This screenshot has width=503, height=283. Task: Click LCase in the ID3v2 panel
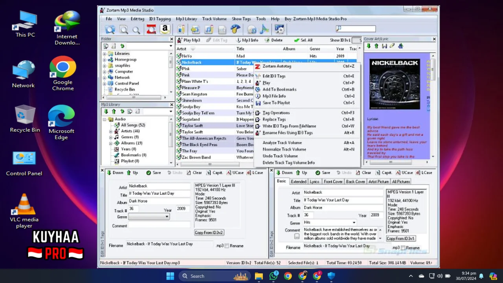pyautogui.click(x=424, y=173)
